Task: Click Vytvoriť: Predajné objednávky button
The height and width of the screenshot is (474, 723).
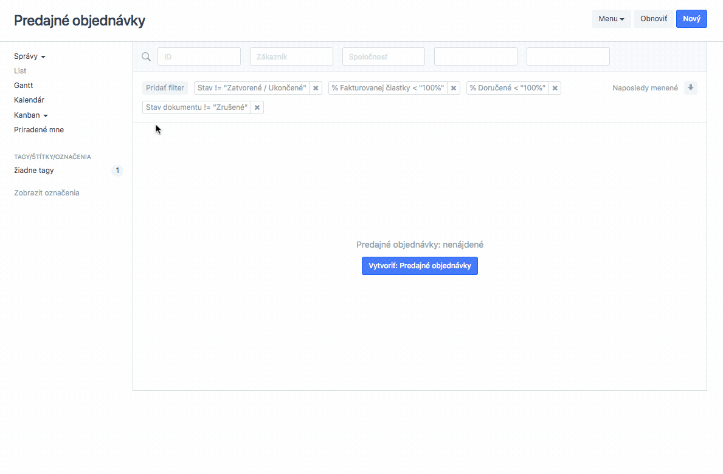Action: click(420, 266)
